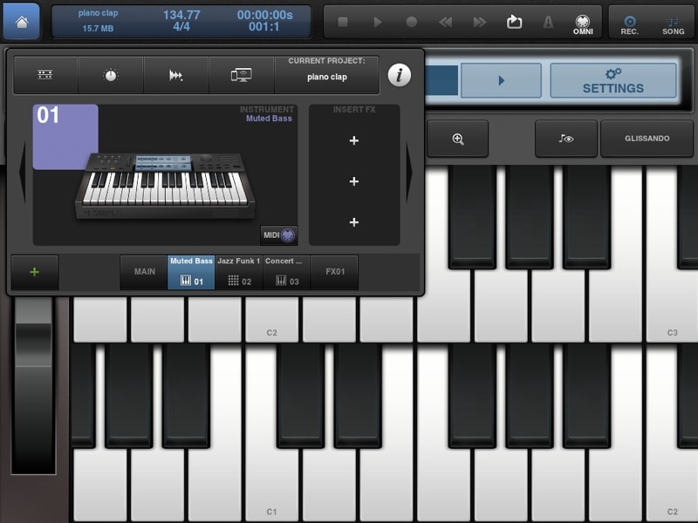Zoom the keyboard with the magnifier
698x523 pixels.
(x=457, y=139)
